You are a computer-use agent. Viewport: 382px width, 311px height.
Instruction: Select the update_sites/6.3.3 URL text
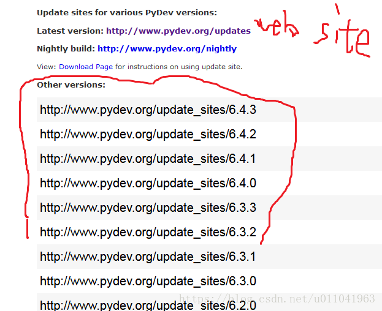[x=148, y=208]
